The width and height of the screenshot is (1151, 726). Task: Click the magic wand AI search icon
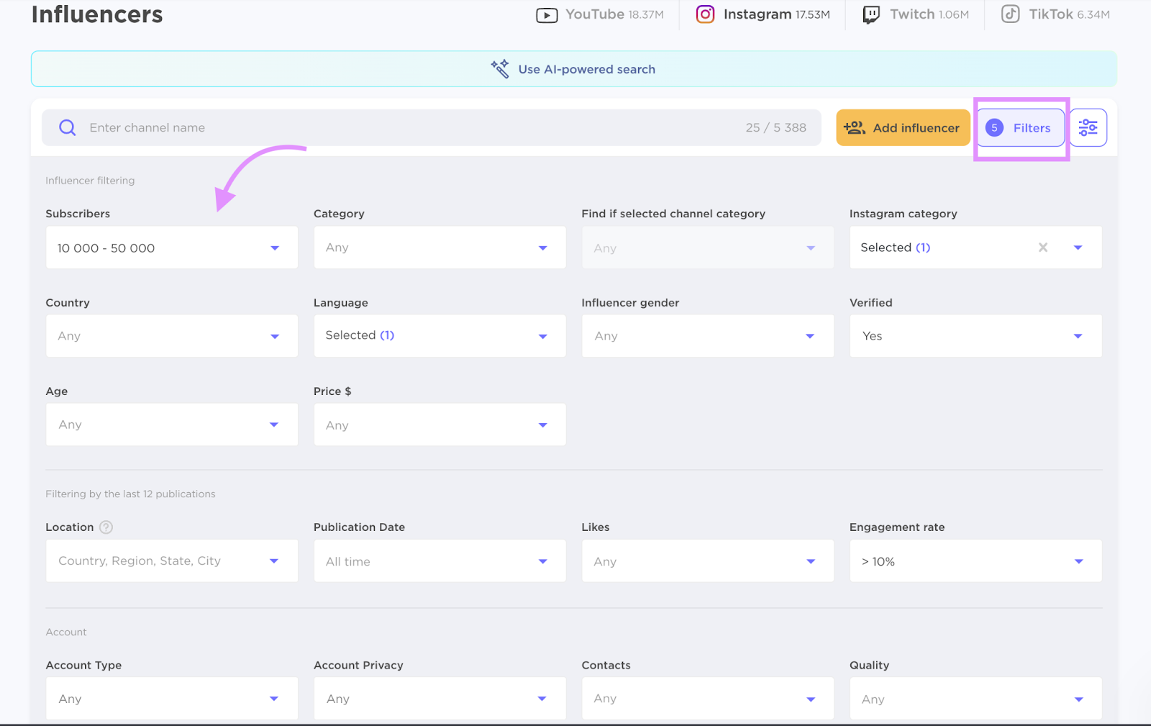pos(501,68)
